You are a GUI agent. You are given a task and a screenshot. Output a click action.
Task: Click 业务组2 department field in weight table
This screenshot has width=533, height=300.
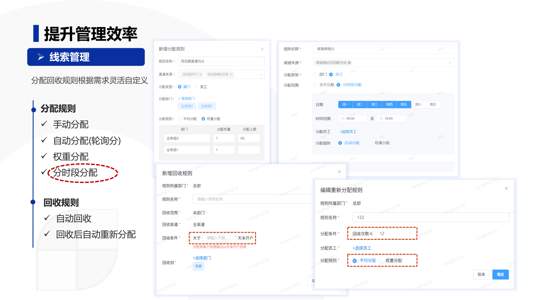187,139
